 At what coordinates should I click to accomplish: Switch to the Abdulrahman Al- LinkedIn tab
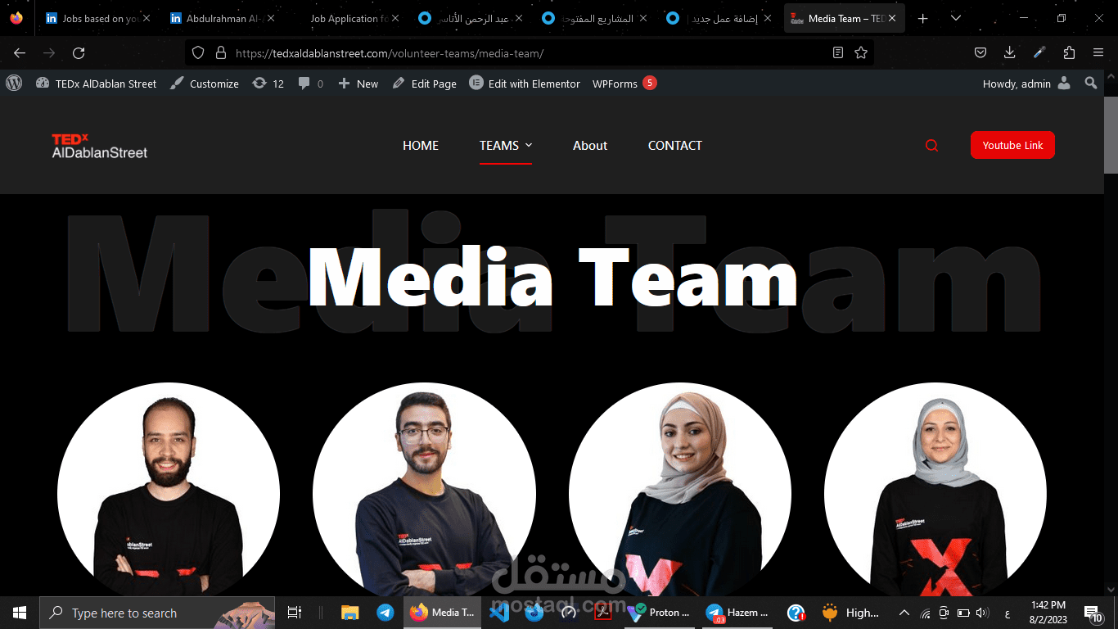point(221,18)
